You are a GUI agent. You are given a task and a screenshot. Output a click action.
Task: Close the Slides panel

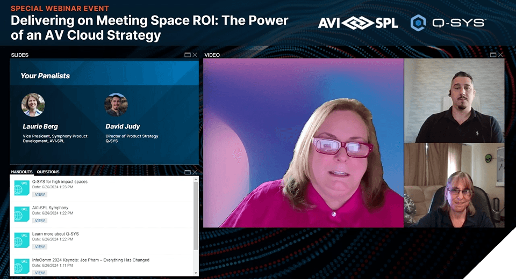(195, 55)
